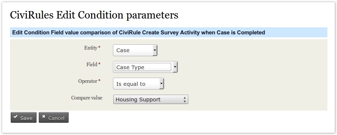Click the blue Edit Condition Field value header bar

point(169,33)
